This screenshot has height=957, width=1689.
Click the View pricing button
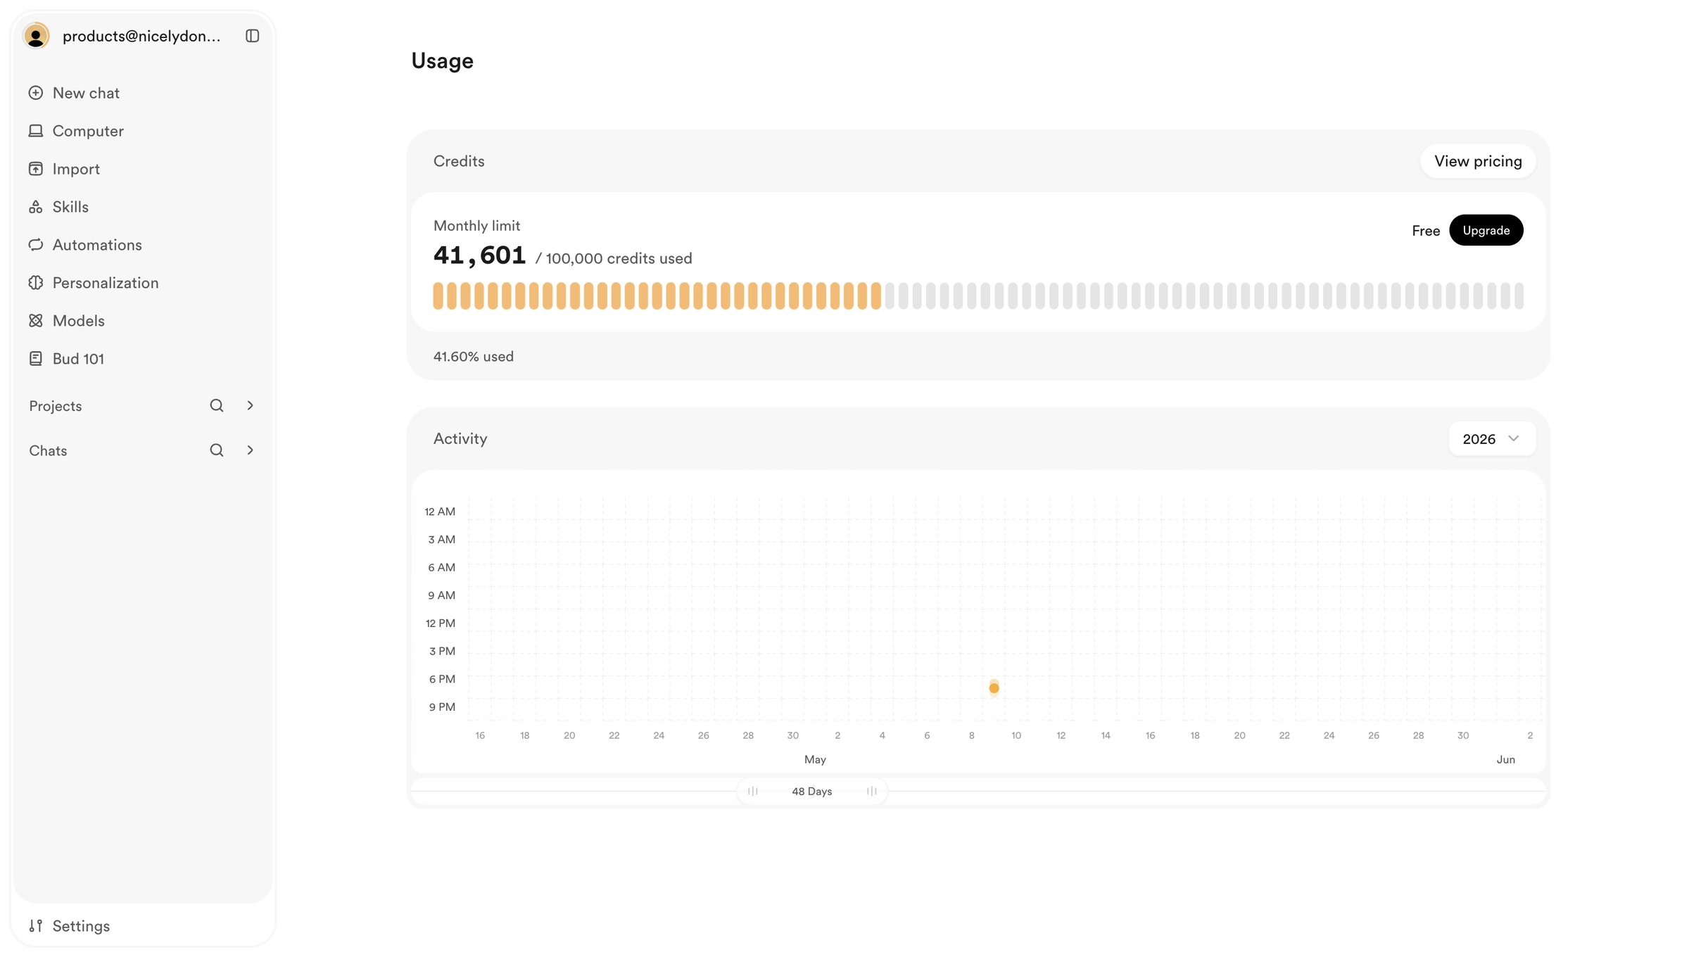[1478, 161]
